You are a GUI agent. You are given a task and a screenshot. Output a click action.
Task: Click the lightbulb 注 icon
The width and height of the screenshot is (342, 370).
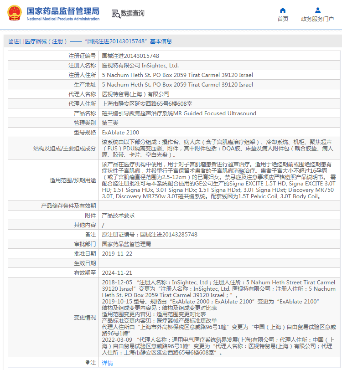click(88, 362)
